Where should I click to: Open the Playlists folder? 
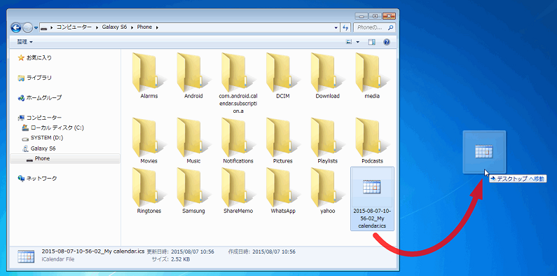click(x=327, y=141)
